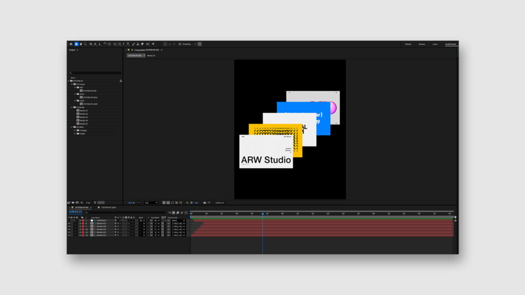Hide the Media 05 layer eye
The height and width of the screenshot is (295, 525).
pyautogui.click(x=69, y=224)
